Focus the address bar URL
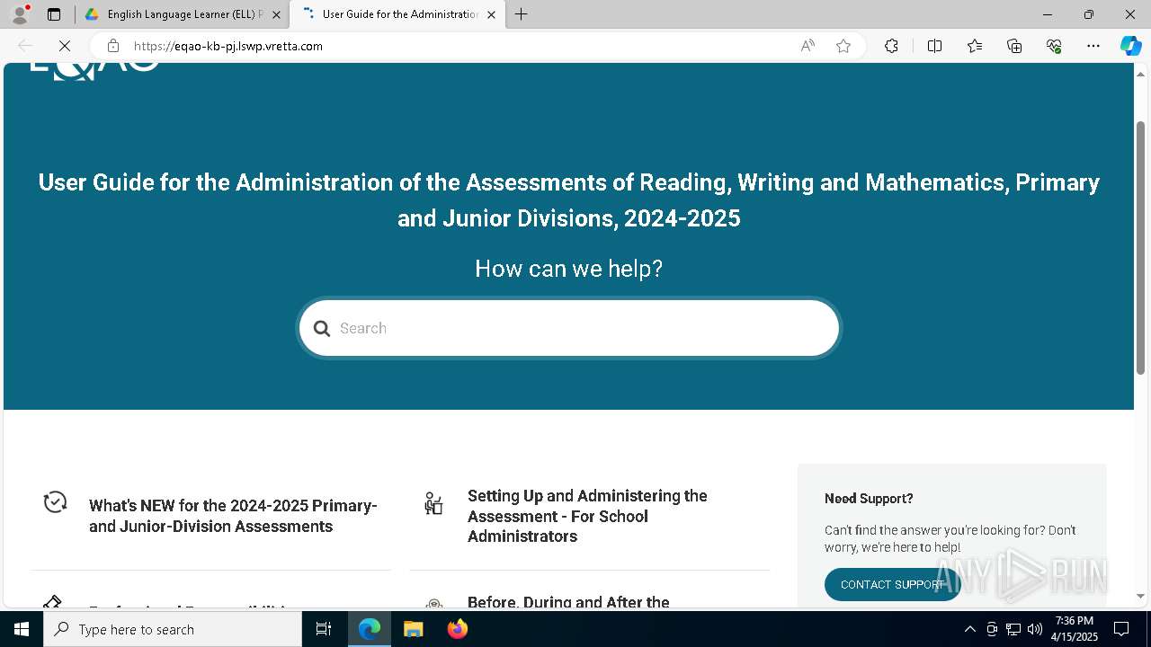The width and height of the screenshot is (1151, 647). tap(228, 46)
